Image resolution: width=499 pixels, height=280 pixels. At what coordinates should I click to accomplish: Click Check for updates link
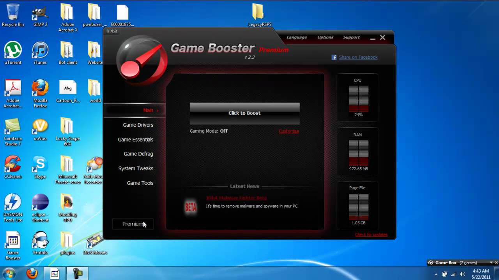click(371, 234)
